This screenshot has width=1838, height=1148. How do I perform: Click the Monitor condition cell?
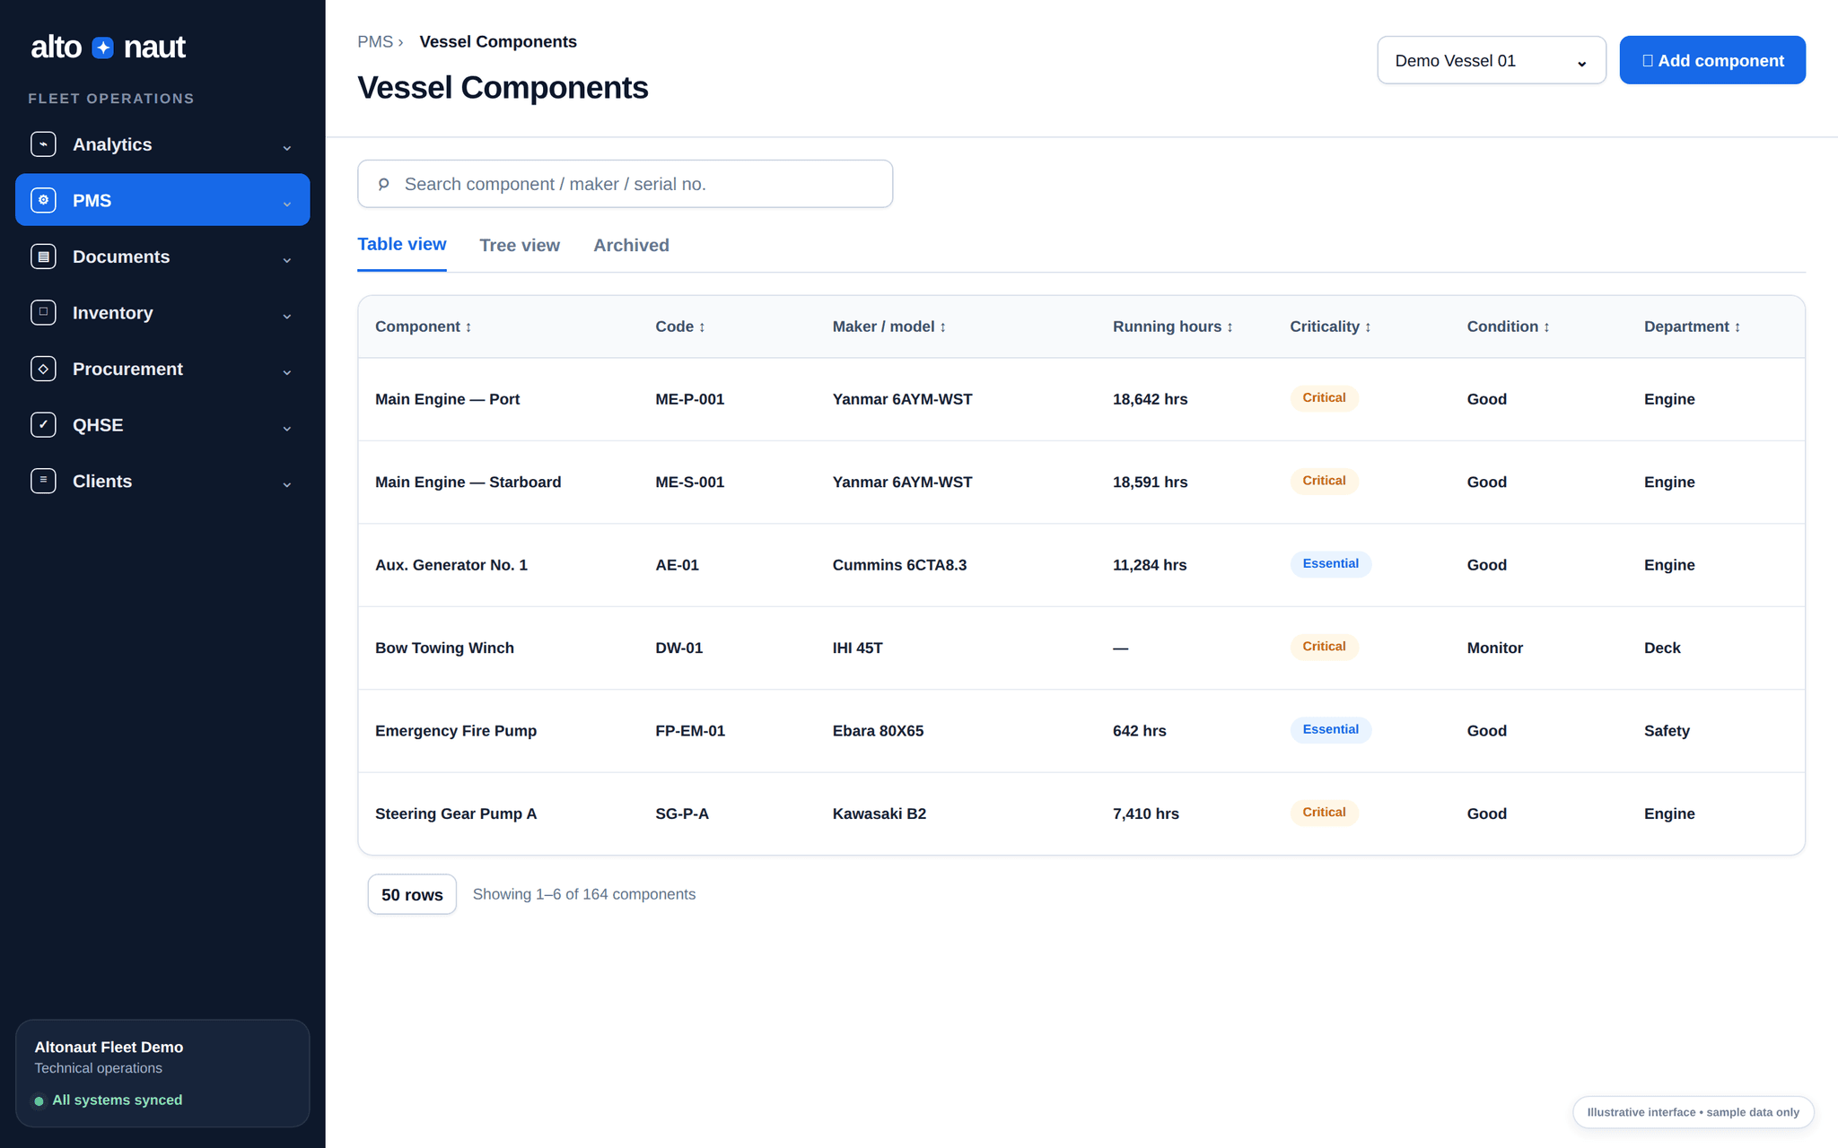pyautogui.click(x=1494, y=648)
